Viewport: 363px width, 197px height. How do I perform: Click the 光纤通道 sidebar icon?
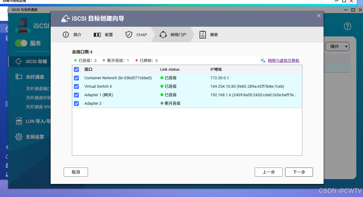pyautogui.click(x=18, y=76)
